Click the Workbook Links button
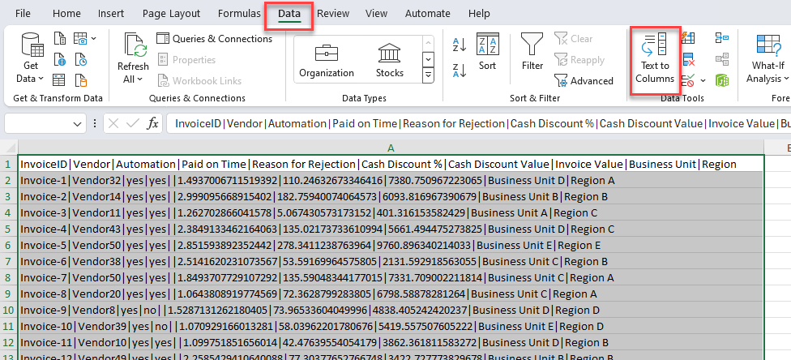This screenshot has height=360, width=791. pyautogui.click(x=199, y=81)
